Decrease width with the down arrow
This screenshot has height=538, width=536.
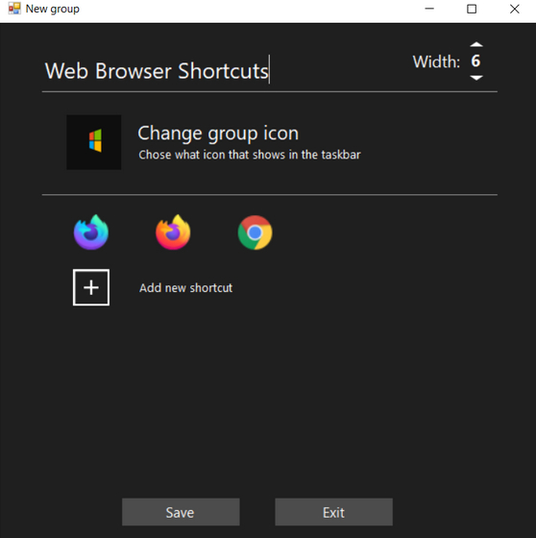point(476,78)
